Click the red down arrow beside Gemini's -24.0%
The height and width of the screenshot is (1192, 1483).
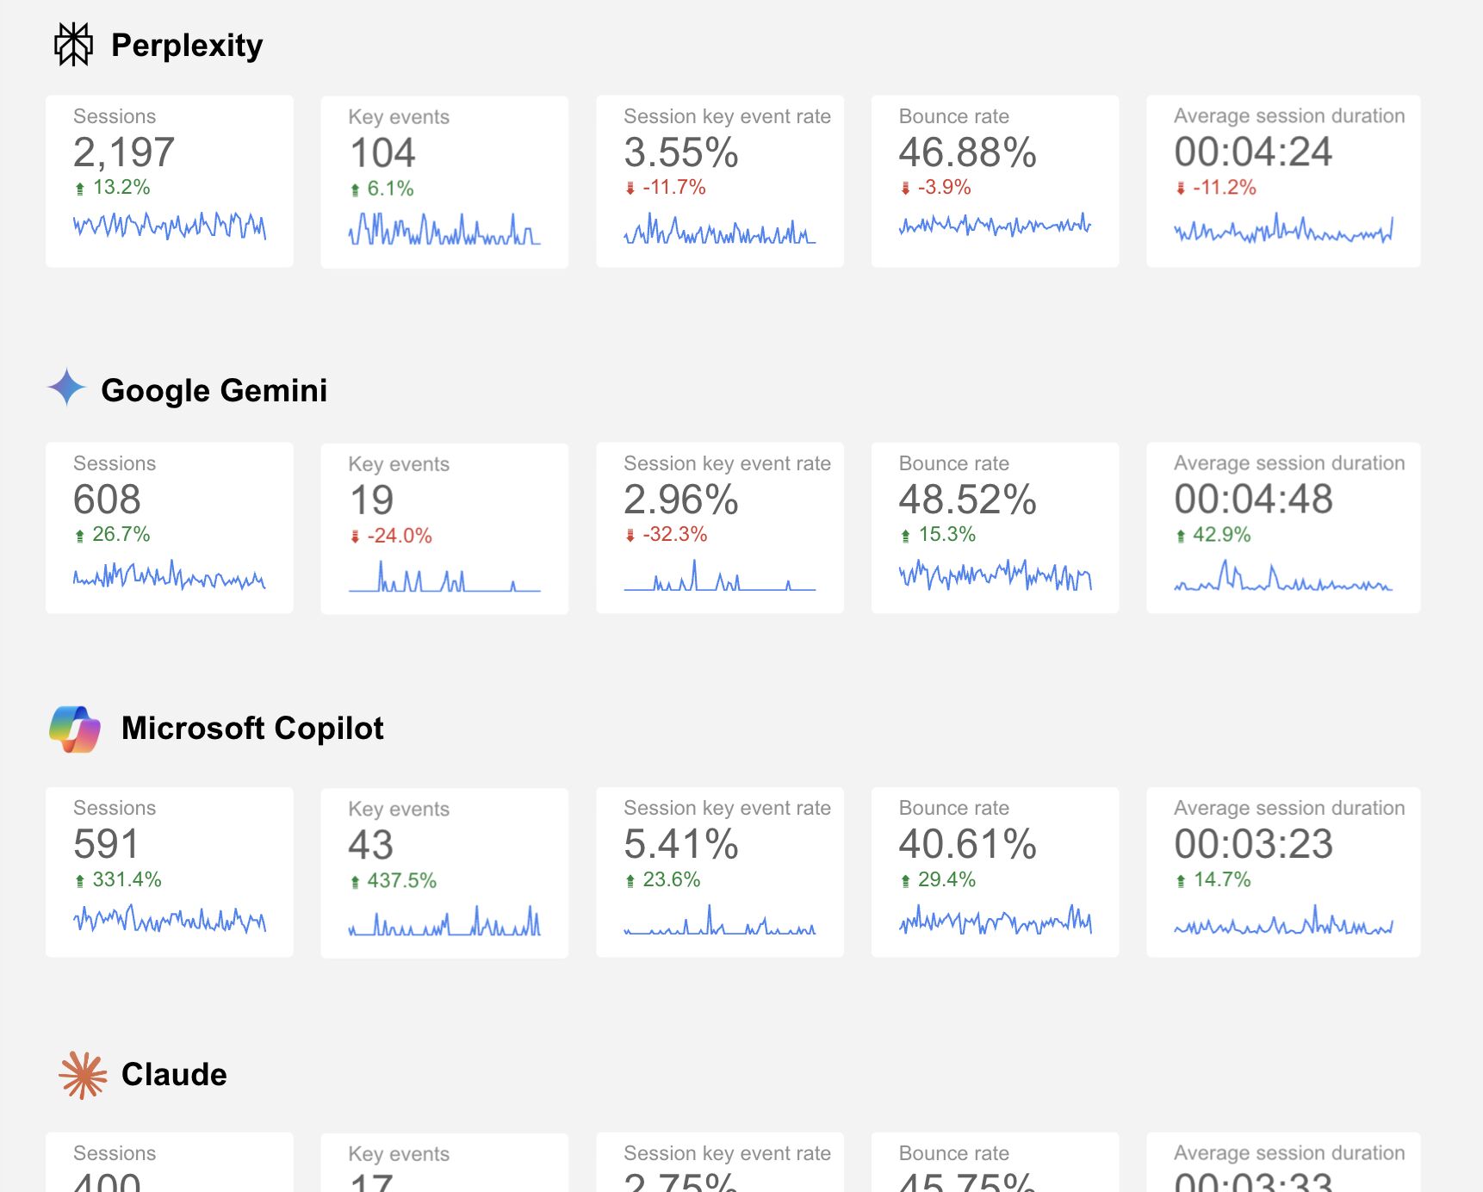[355, 537]
